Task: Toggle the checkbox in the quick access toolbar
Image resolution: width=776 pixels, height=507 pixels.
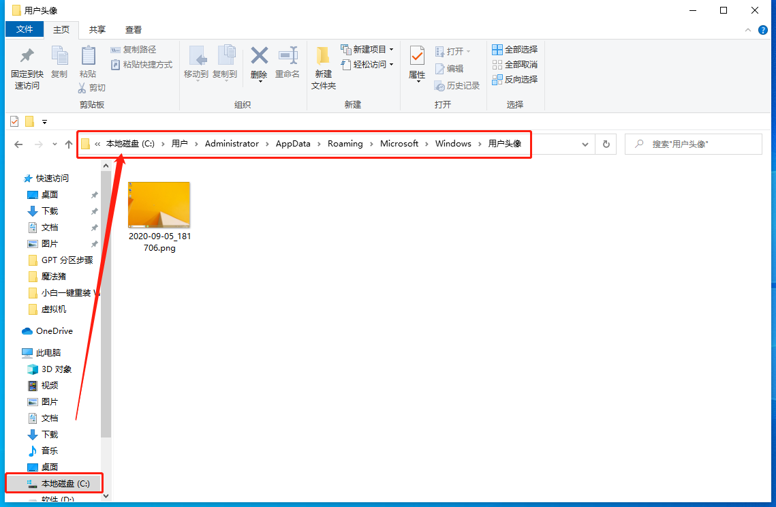Action: 14,121
